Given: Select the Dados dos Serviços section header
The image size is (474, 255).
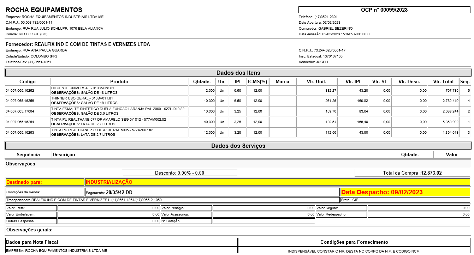Looking at the screenshot, I should 238,146.
